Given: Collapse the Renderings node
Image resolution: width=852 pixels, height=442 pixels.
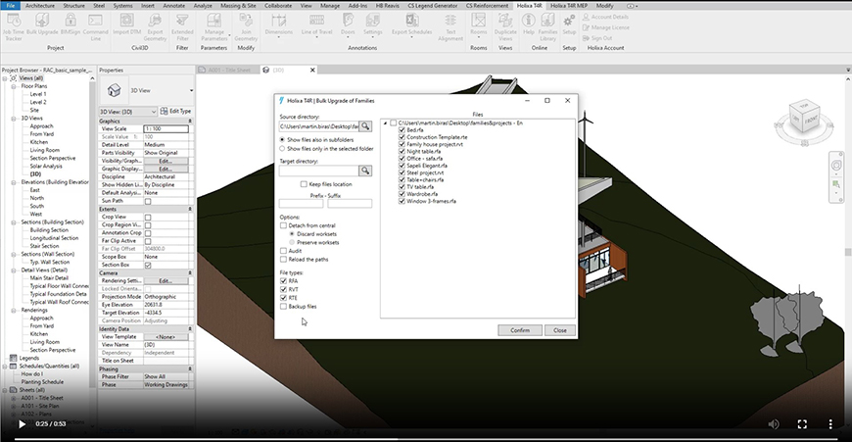Looking at the screenshot, I should click(x=14, y=311).
